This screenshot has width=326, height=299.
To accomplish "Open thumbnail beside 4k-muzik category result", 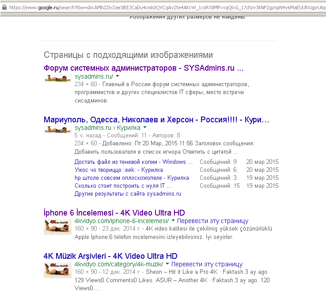I will pos(57,270).
